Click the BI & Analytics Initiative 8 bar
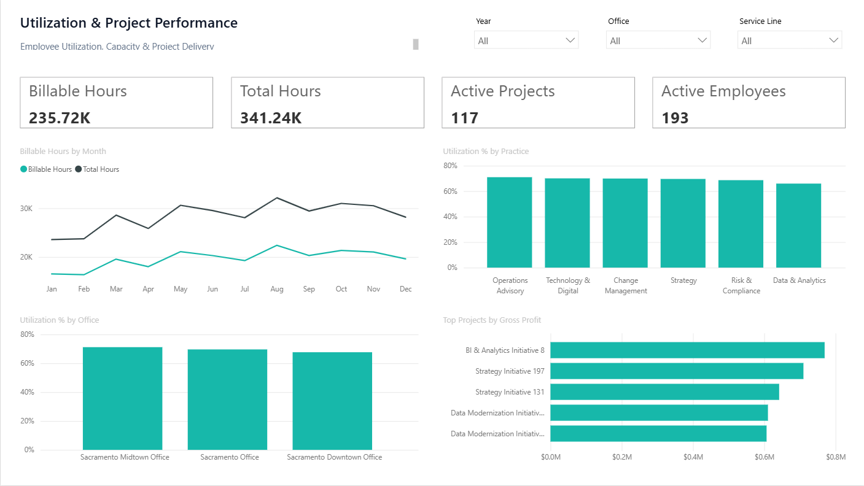This screenshot has width=864, height=486. (x=687, y=350)
